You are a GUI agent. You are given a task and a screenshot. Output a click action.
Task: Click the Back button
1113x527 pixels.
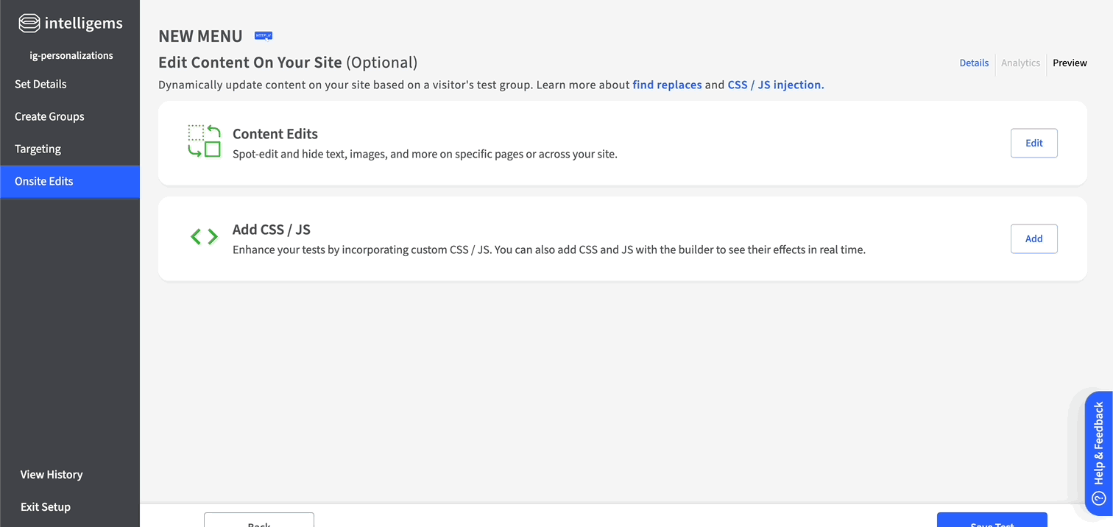click(x=259, y=521)
